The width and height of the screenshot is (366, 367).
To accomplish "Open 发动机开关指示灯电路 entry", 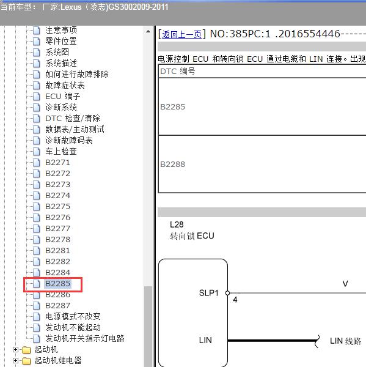I will (x=84, y=338).
